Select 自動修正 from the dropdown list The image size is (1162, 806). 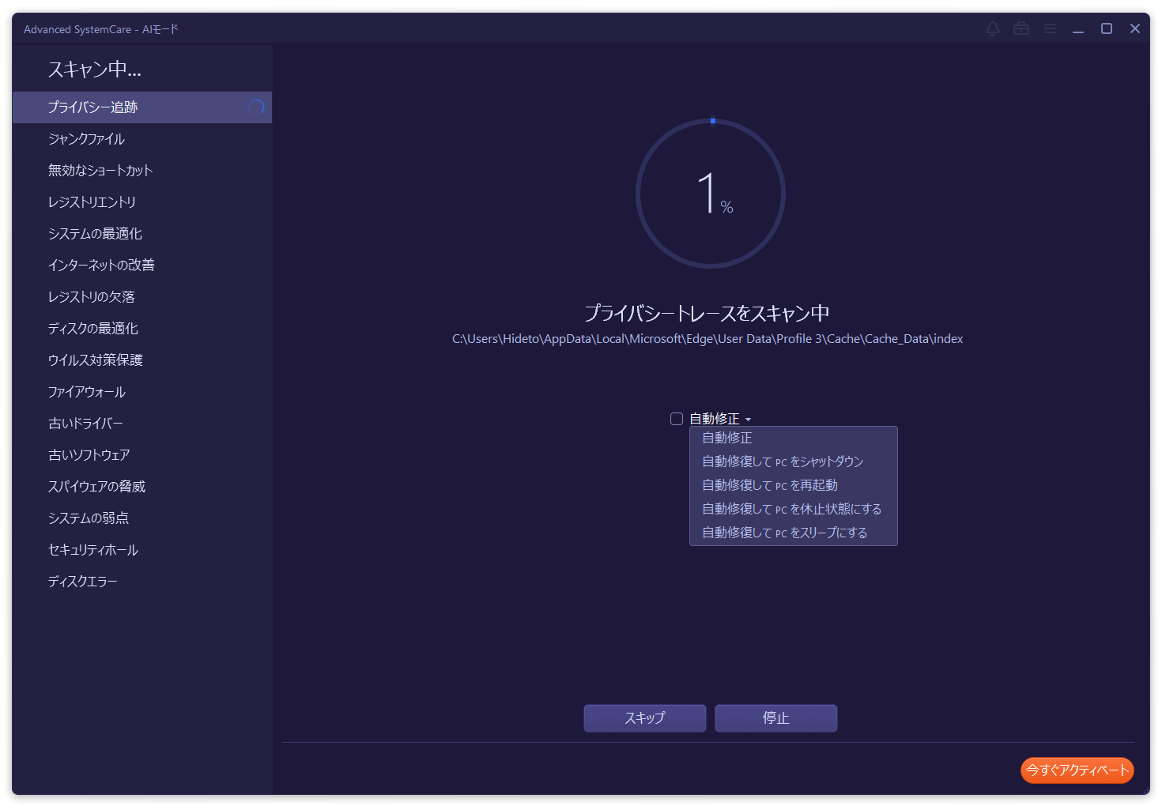point(726,437)
